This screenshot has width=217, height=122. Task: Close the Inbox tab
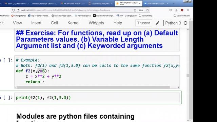28,4
